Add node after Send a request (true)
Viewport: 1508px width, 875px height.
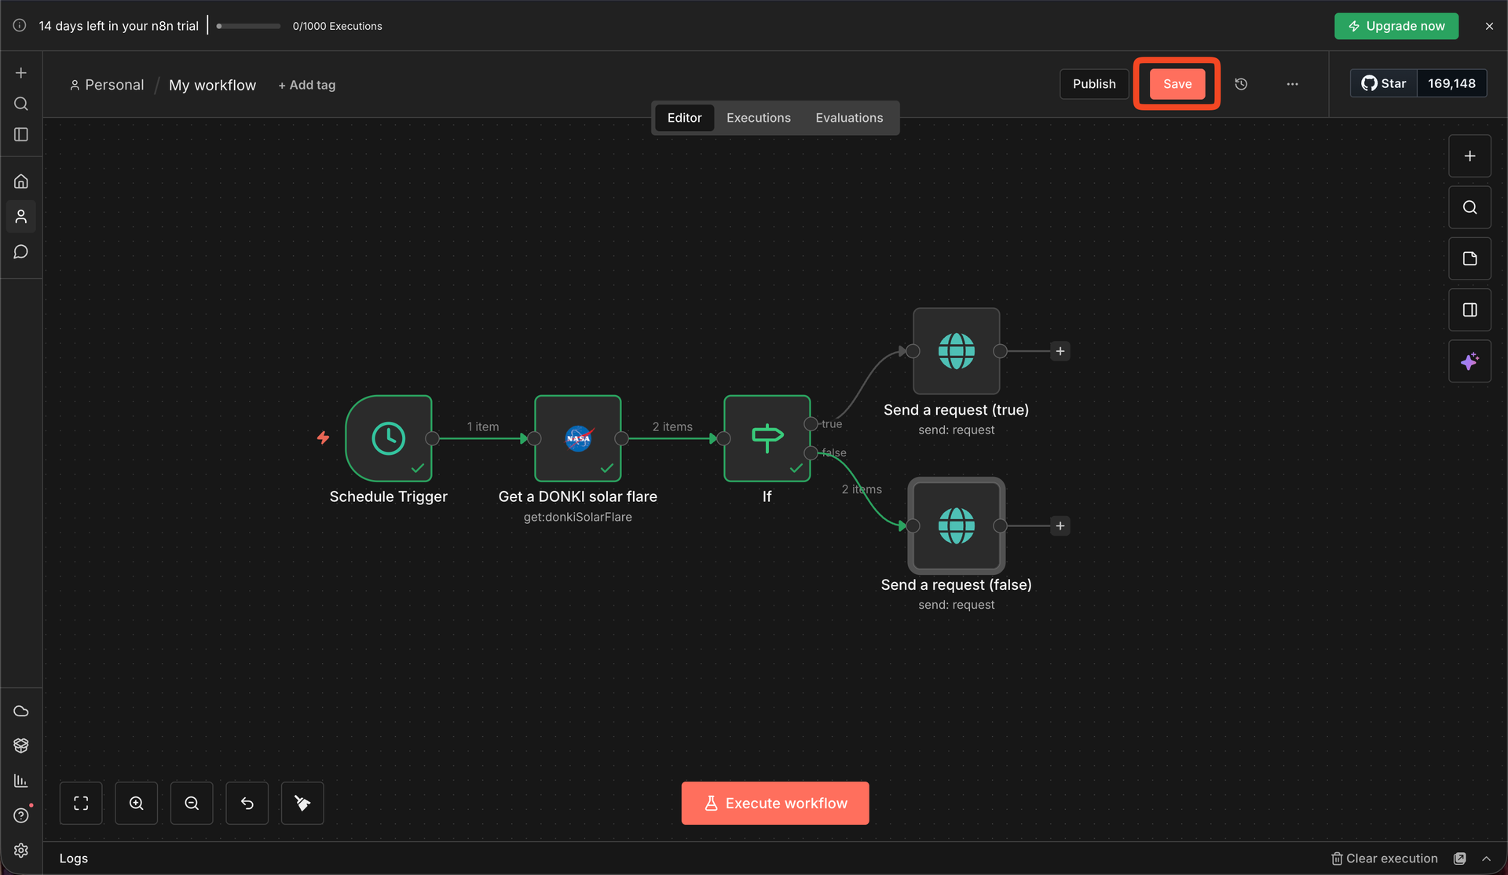[x=1060, y=351]
